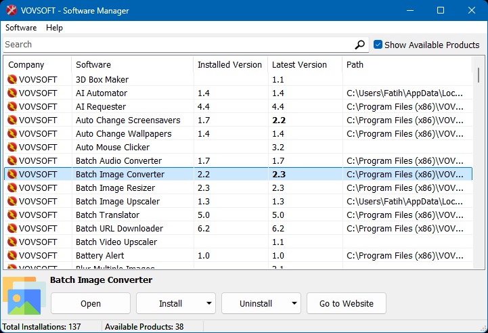The height and width of the screenshot is (333, 488).
Task: Click the Open button
Action: (x=91, y=303)
